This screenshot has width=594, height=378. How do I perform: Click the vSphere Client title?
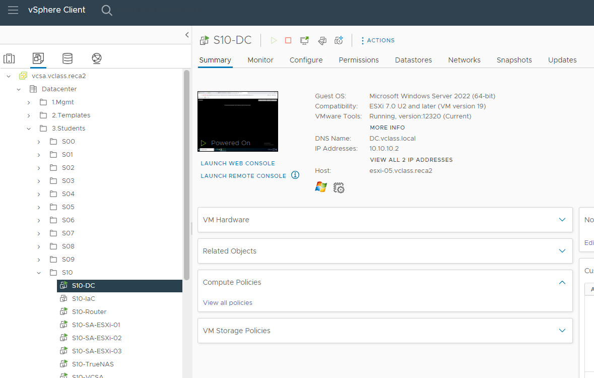[x=57, y=10]
